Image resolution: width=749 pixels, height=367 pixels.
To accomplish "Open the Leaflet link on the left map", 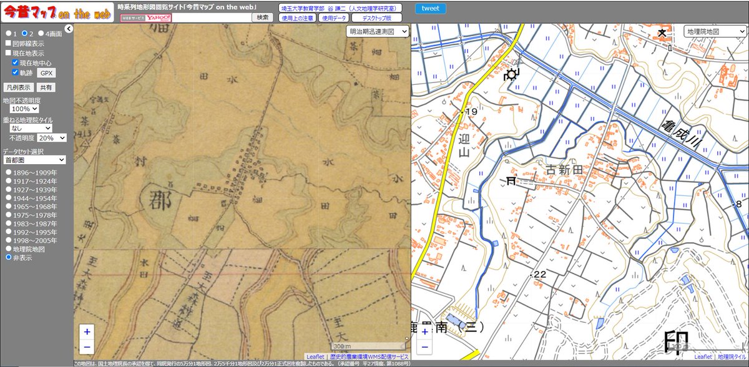I will coord(316,357).
